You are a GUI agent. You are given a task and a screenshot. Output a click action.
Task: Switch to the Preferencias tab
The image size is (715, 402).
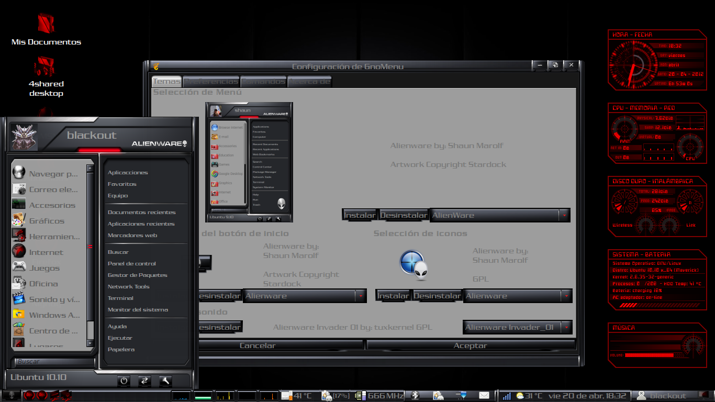point(211,81)
